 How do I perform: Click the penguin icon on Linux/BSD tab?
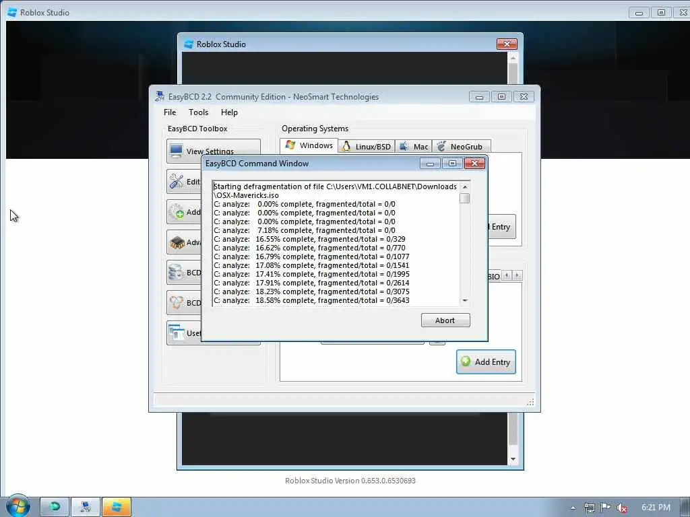click(346, 146)
